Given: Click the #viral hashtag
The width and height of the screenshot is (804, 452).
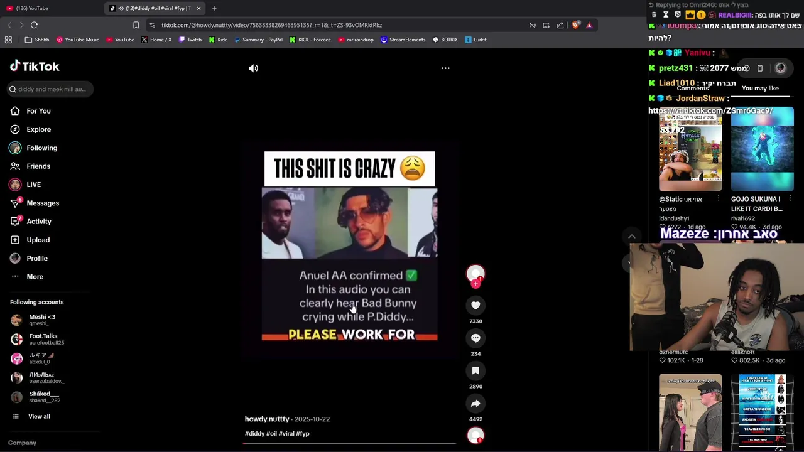Looking at the screenshot, I should point(286,433).
